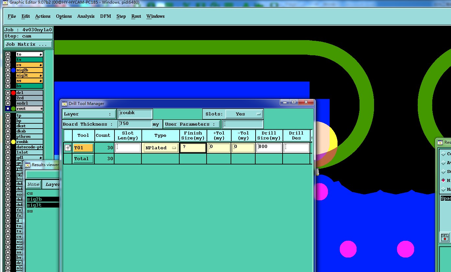Click the User Parameters input field
The height and width of the screenshot is (272, 451).
(243, 124)
